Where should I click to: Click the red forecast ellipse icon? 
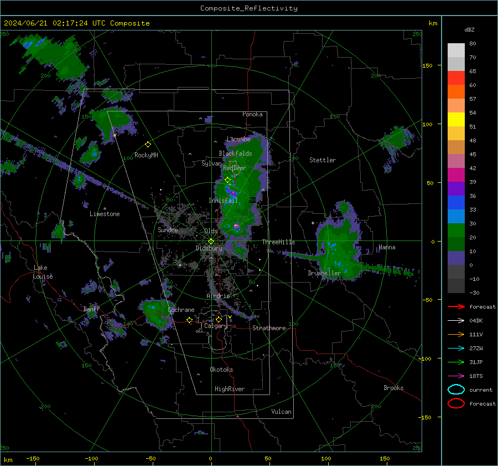click(x=456, y=403)
